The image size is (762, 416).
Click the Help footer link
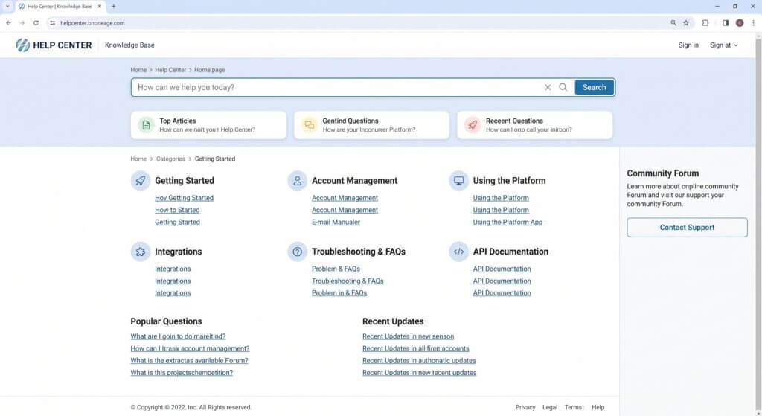click(598, 408)
